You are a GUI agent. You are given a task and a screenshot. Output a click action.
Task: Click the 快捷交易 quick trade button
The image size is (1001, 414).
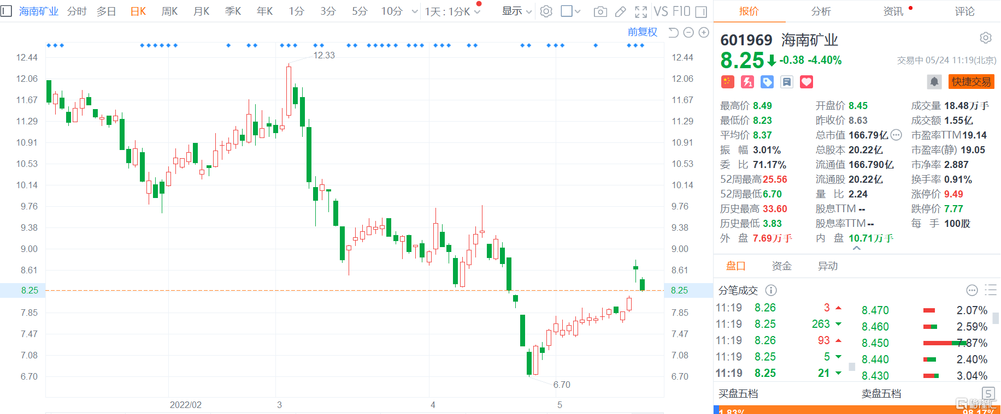(971, 82)
